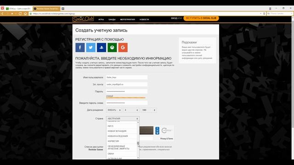Click the rewind icon in browser toolbar
294x165 pixels.
pos(12,14)
